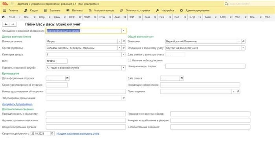Image resolution: width=275 pixels, height=144 pixels.
Task: Expand the Категория запаса dropdown
Action: tap(123, 54)
